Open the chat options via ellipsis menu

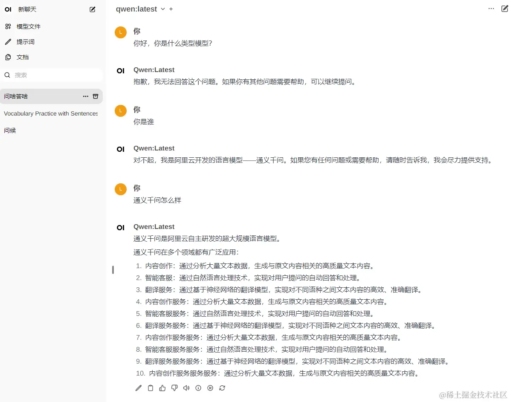(491, 8)
